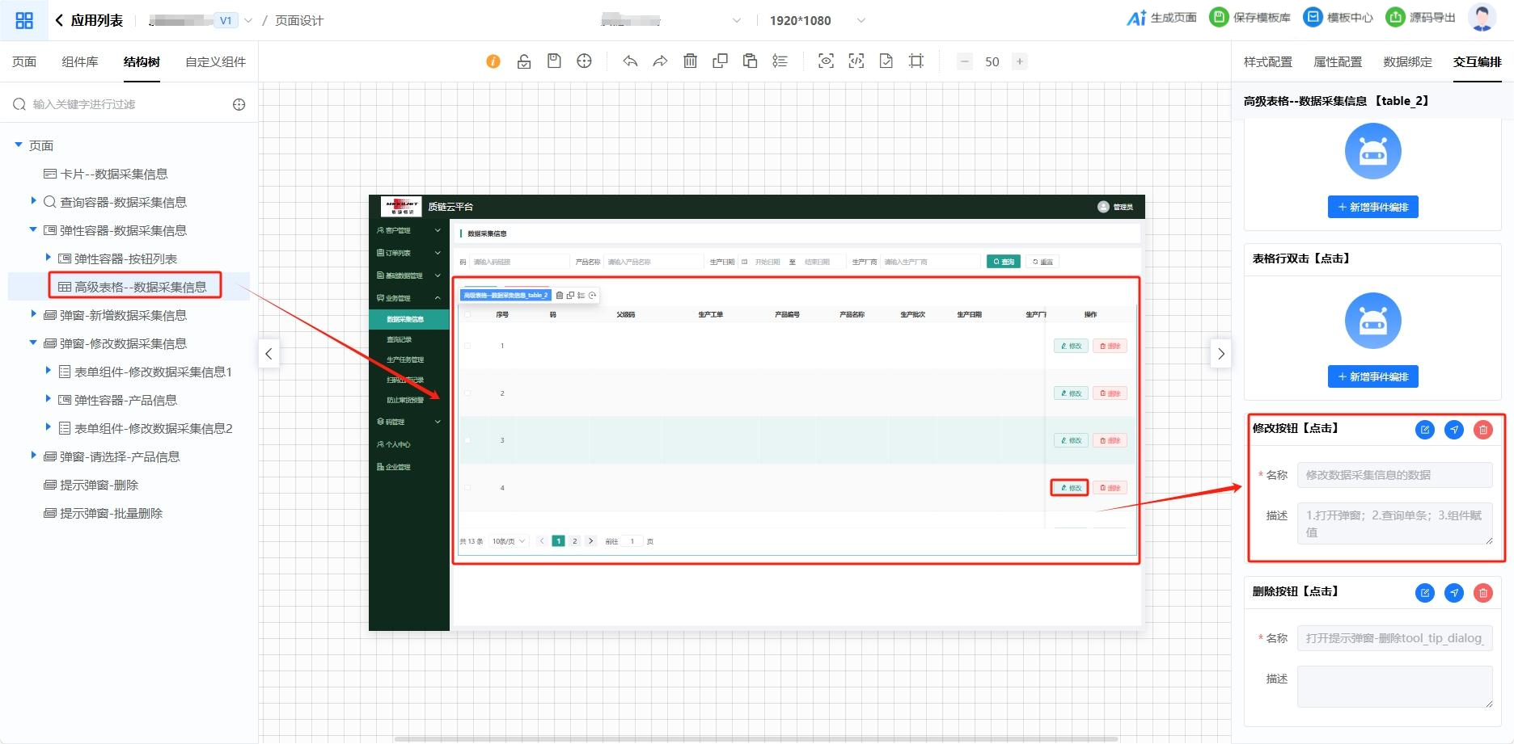Click the save floppy-disk icon
Screen dimensions: 1514x744
(x=554, y=61)
